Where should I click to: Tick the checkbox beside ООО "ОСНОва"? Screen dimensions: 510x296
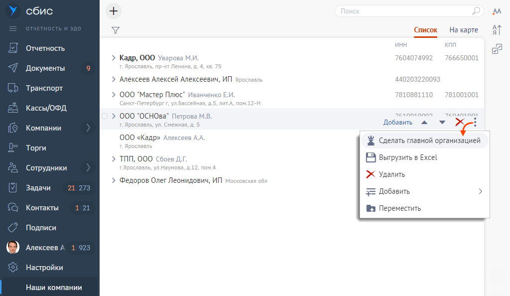pyautogui.click(x=105, y=116)
